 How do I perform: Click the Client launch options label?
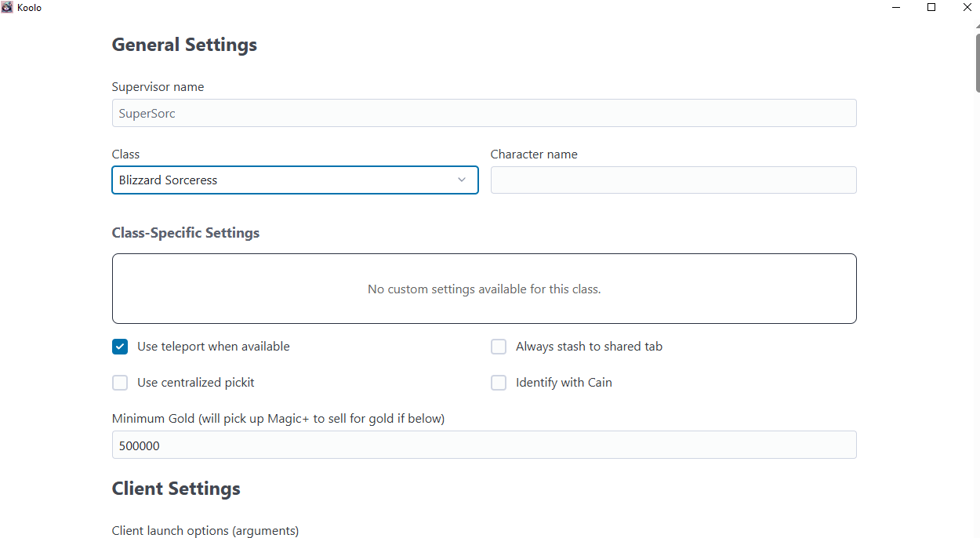click(x=205, y=531)
